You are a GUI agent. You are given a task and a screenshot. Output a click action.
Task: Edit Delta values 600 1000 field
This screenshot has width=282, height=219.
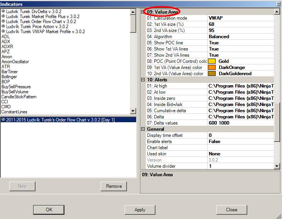241,123
